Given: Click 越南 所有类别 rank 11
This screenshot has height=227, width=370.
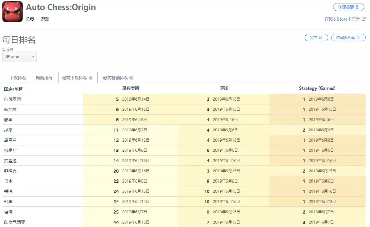Looking at the screenshot, I should click(x=116, y=130).
